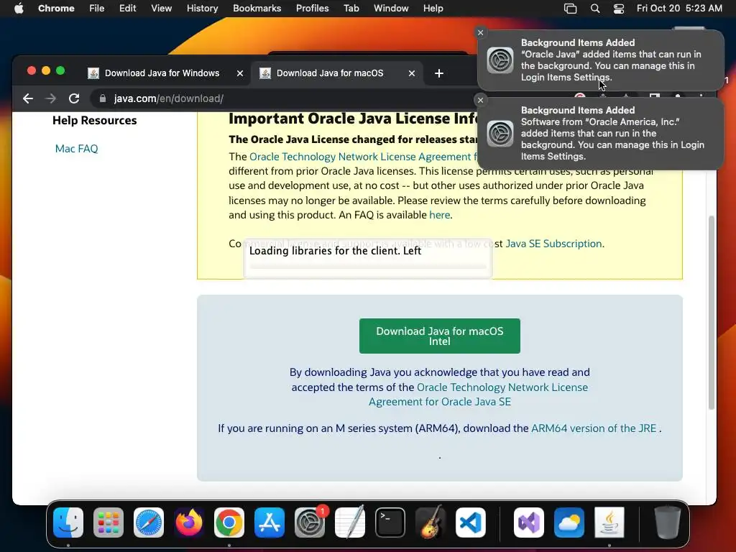Open the History menu
The width and height of the screenshot is (736, 552).
tap(202, 9)
